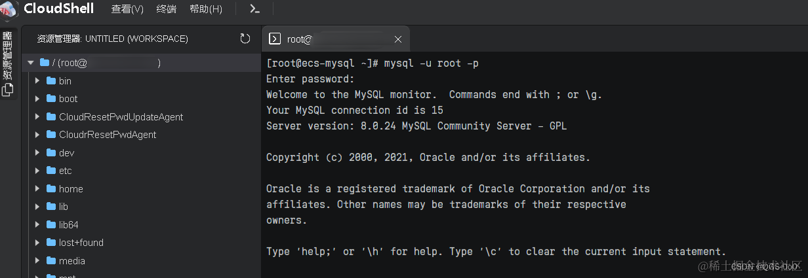
Task: Select the media folder icon
Action: tap(51, 261)
